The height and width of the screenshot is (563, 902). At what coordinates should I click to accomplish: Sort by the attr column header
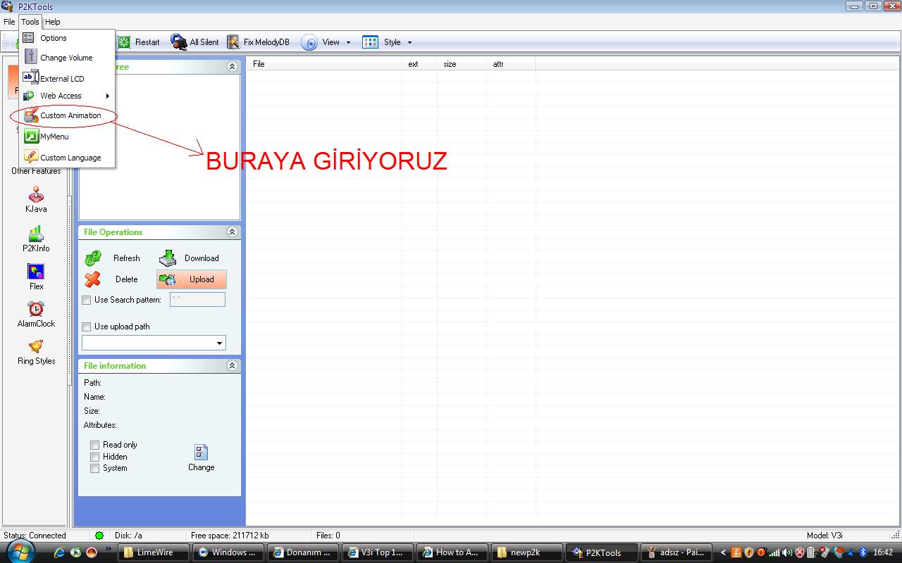click(511, 64)
